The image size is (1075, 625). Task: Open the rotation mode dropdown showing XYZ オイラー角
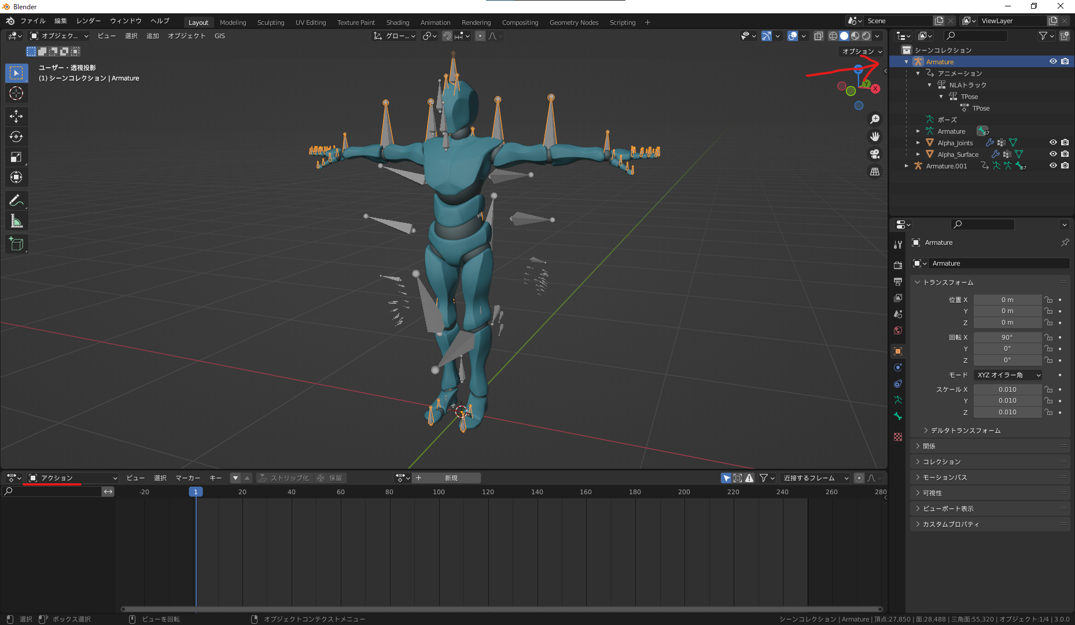[x=1007, y=374]
